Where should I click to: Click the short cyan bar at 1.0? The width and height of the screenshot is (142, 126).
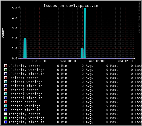(x=82, y=53)
